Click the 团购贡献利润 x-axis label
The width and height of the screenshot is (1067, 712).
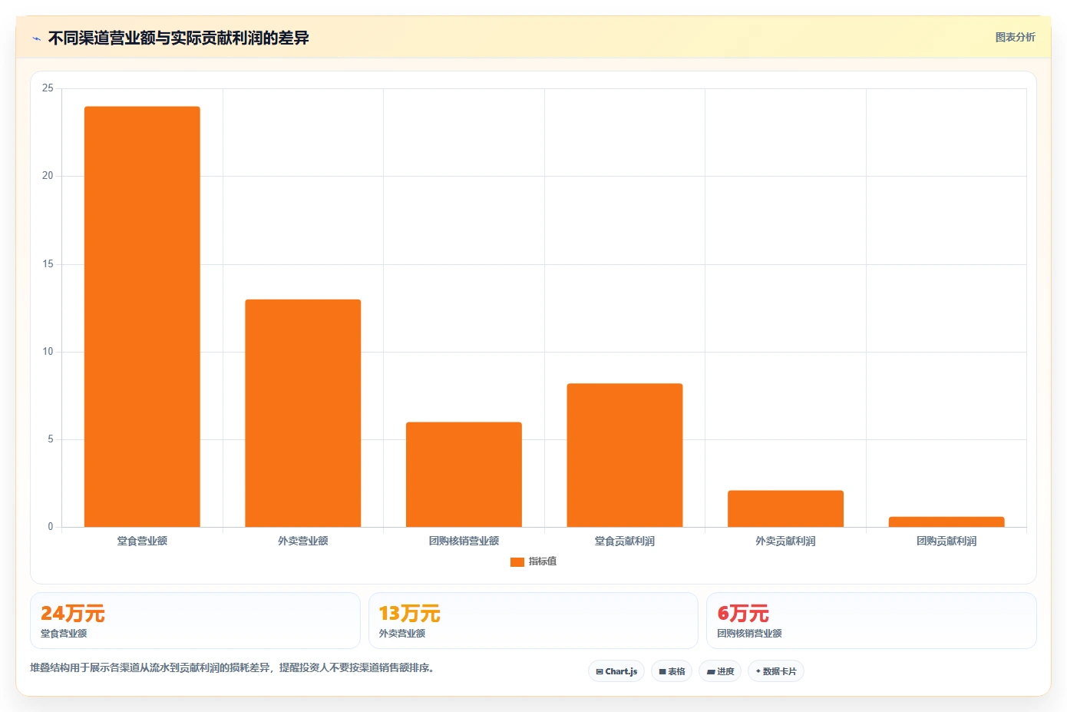[946, 541]
